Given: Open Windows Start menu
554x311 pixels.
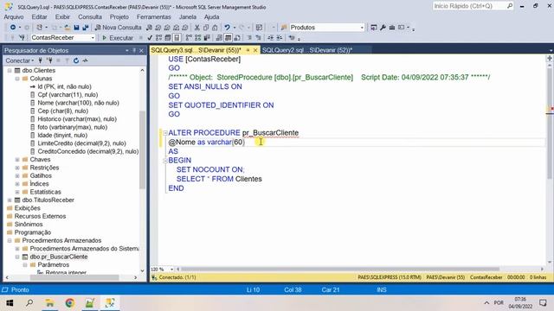Looking at the screenshot, I should click(x=10, y=303).
